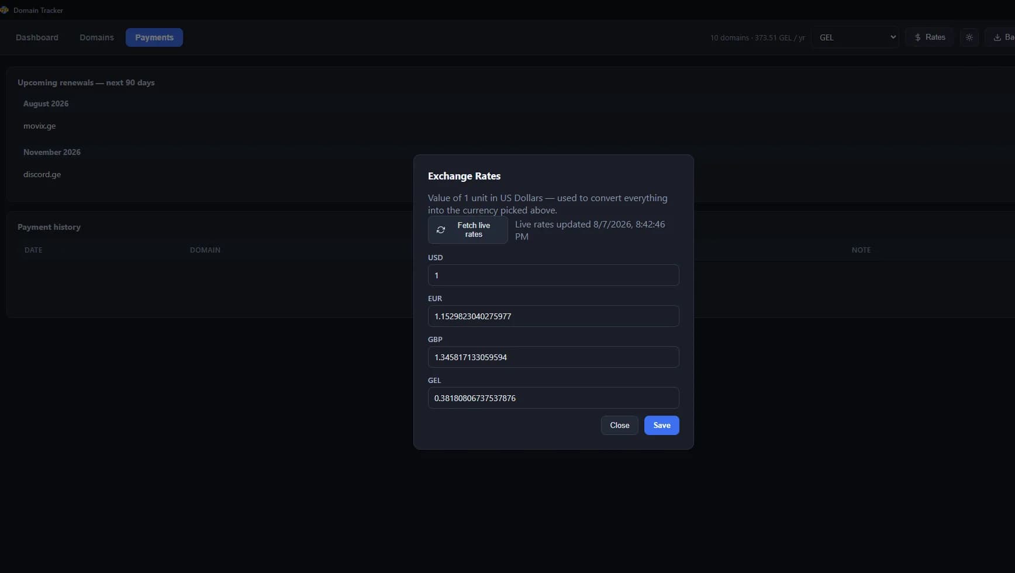
Task: Click the August 2026 heading
Action: [x=46, y=103]
